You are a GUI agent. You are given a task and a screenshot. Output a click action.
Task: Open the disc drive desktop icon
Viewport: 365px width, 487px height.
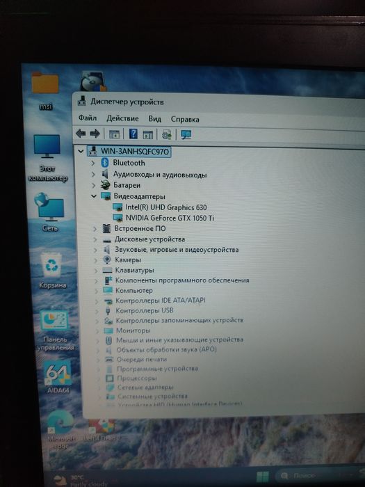coord(92,81)
